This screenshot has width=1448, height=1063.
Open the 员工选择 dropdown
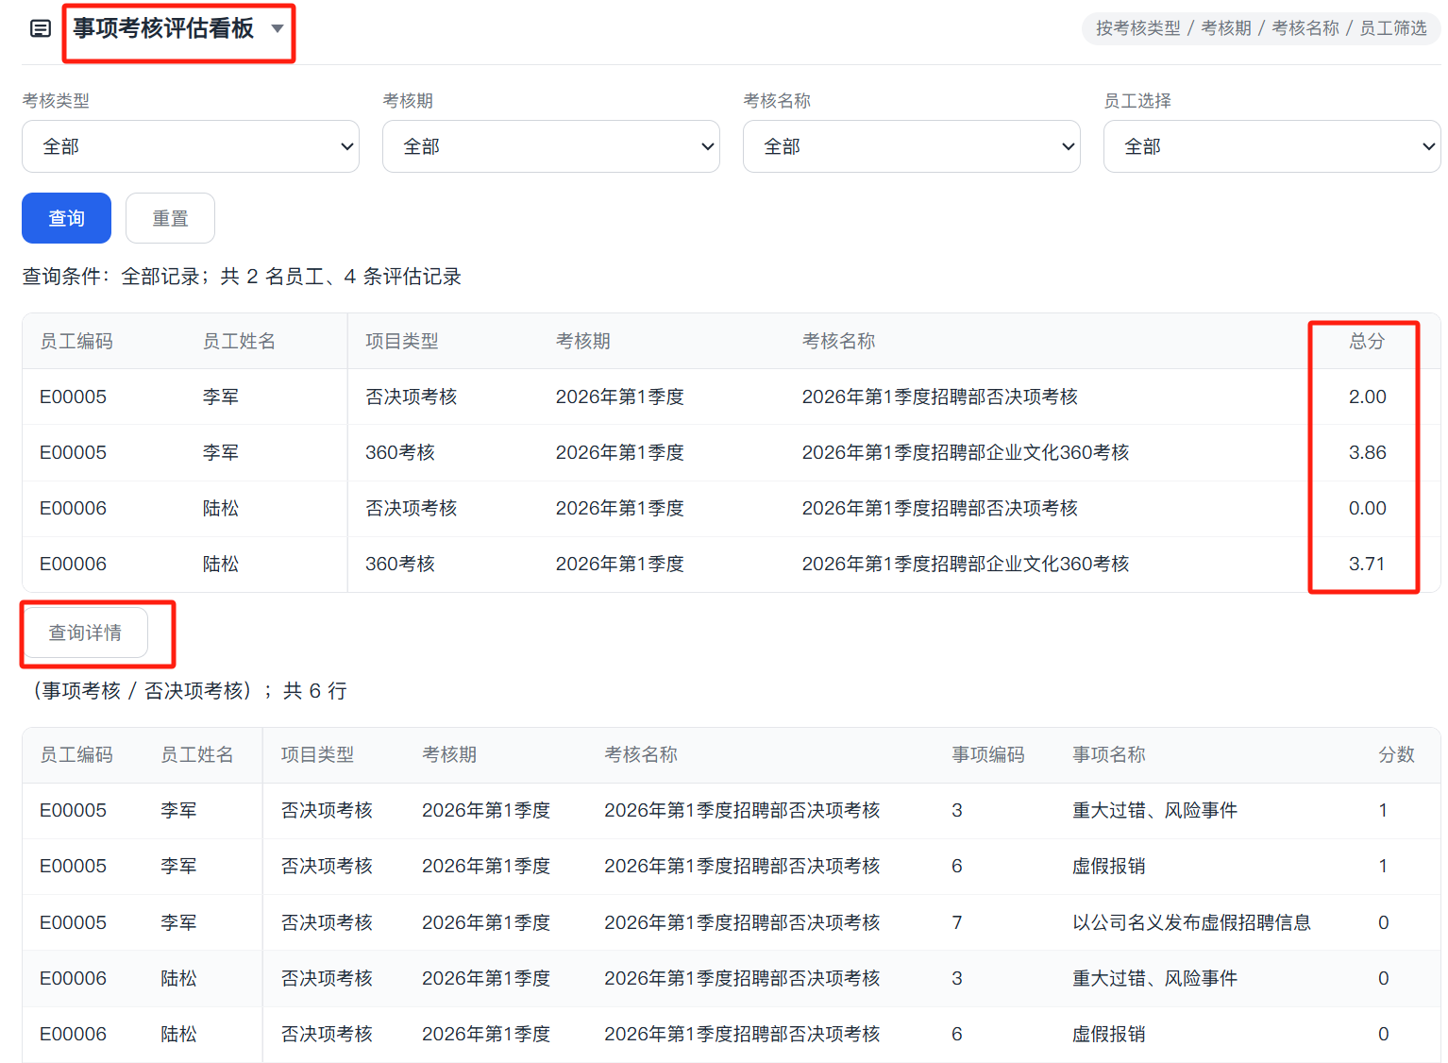(1272, 146)
